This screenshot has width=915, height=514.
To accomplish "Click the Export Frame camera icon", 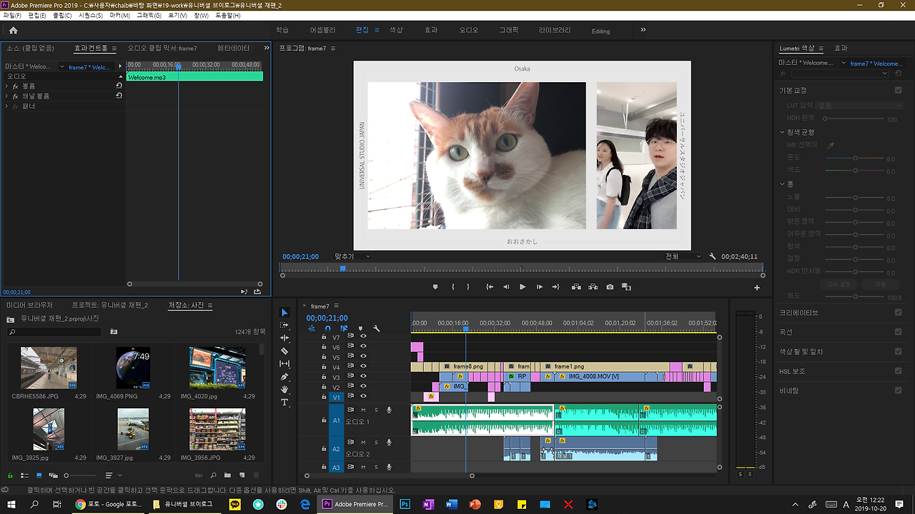I will [x=610, y=287].
